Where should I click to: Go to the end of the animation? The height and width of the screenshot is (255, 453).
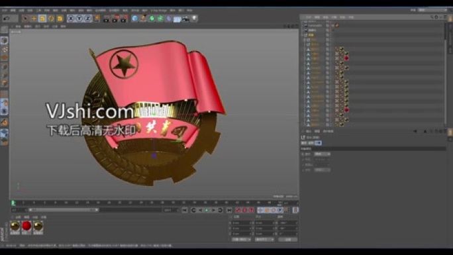[x=229, y=210]
